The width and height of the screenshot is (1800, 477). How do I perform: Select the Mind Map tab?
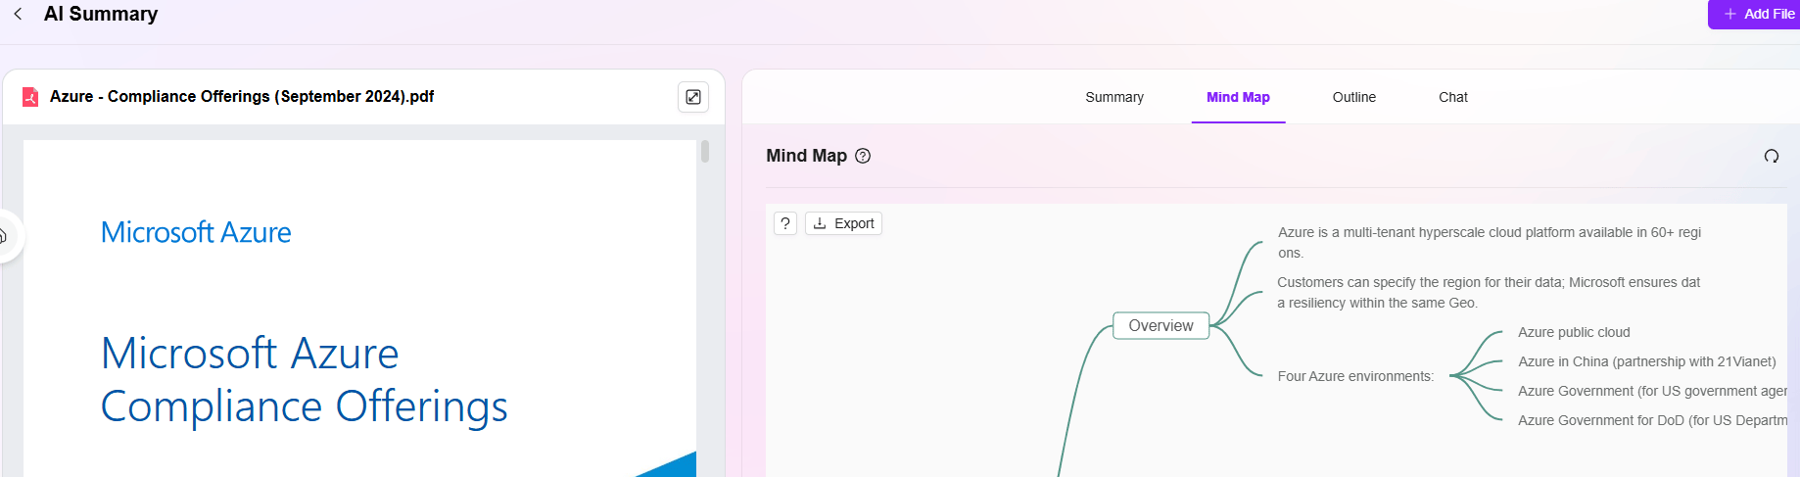(1238, 97)
